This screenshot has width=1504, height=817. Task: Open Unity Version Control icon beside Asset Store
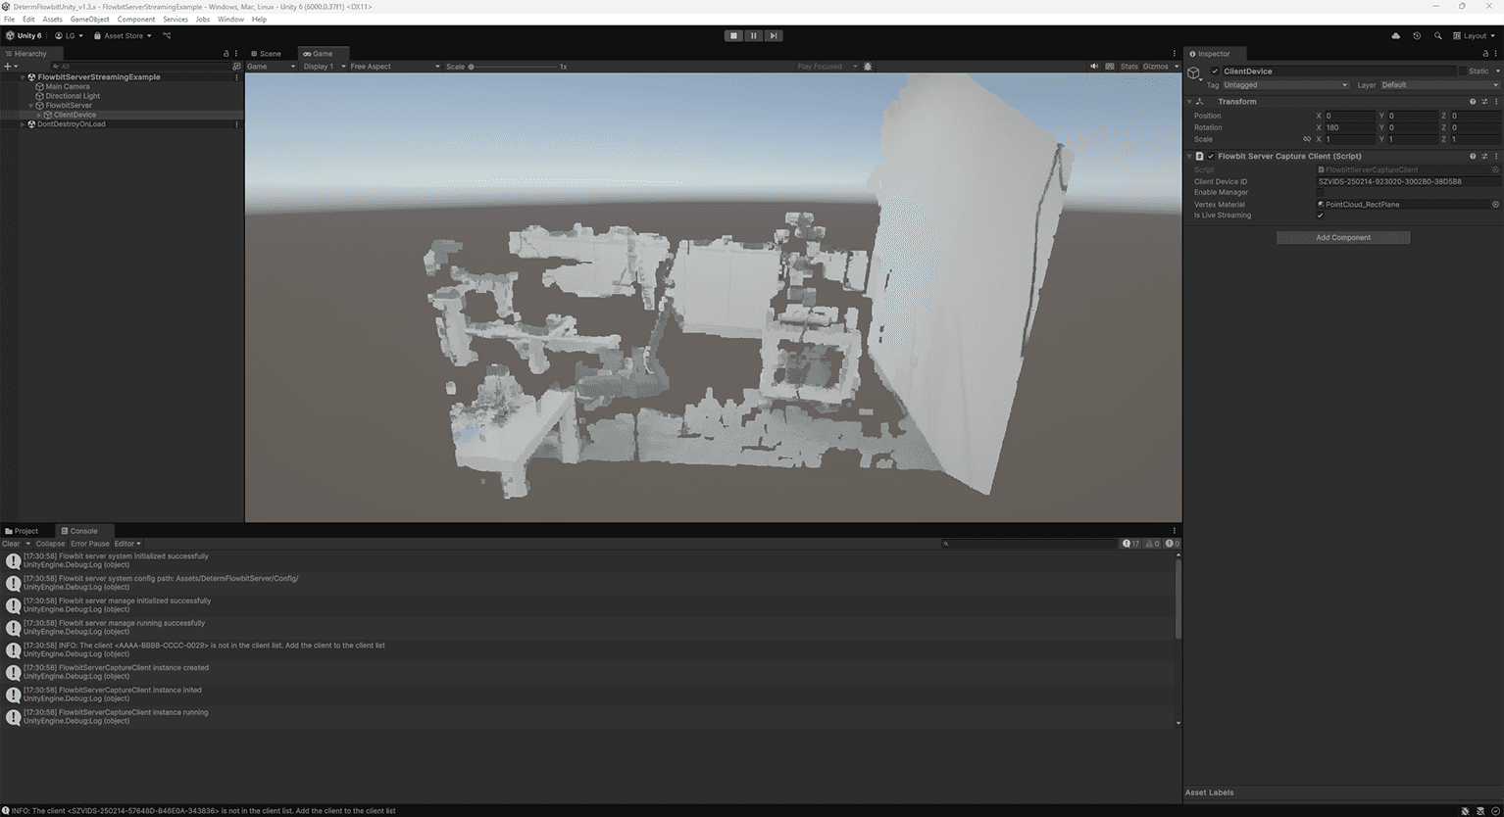tap(167, 35)
